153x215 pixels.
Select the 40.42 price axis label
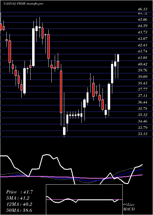click(x=143, y=64)
